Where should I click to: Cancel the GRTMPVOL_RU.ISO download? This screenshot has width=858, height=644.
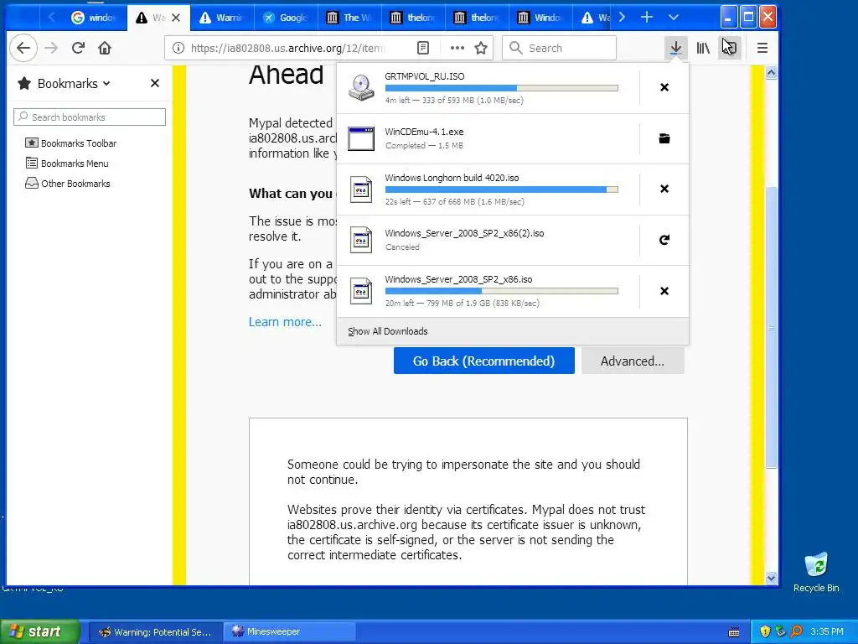(664, 87)
